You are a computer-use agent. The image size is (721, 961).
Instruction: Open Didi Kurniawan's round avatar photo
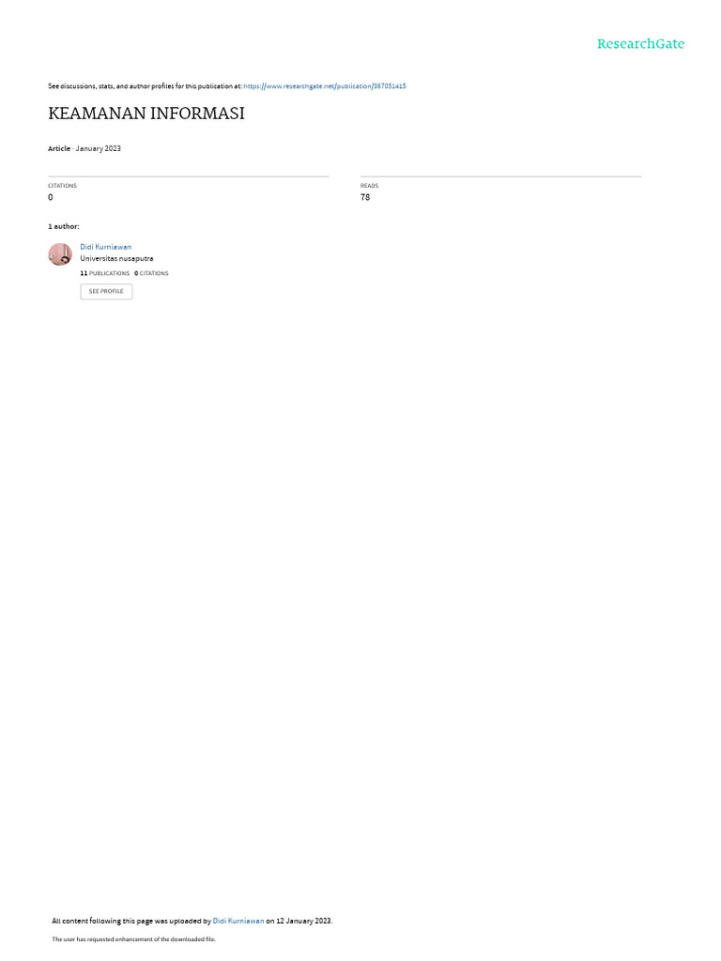60,254
